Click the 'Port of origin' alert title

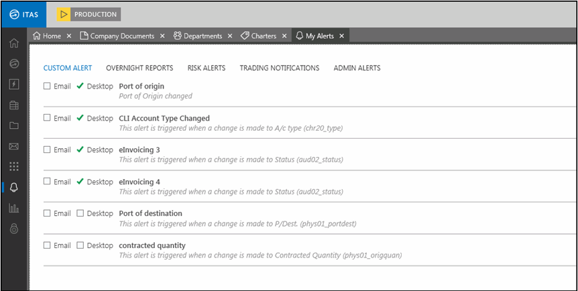pos(141,86)
